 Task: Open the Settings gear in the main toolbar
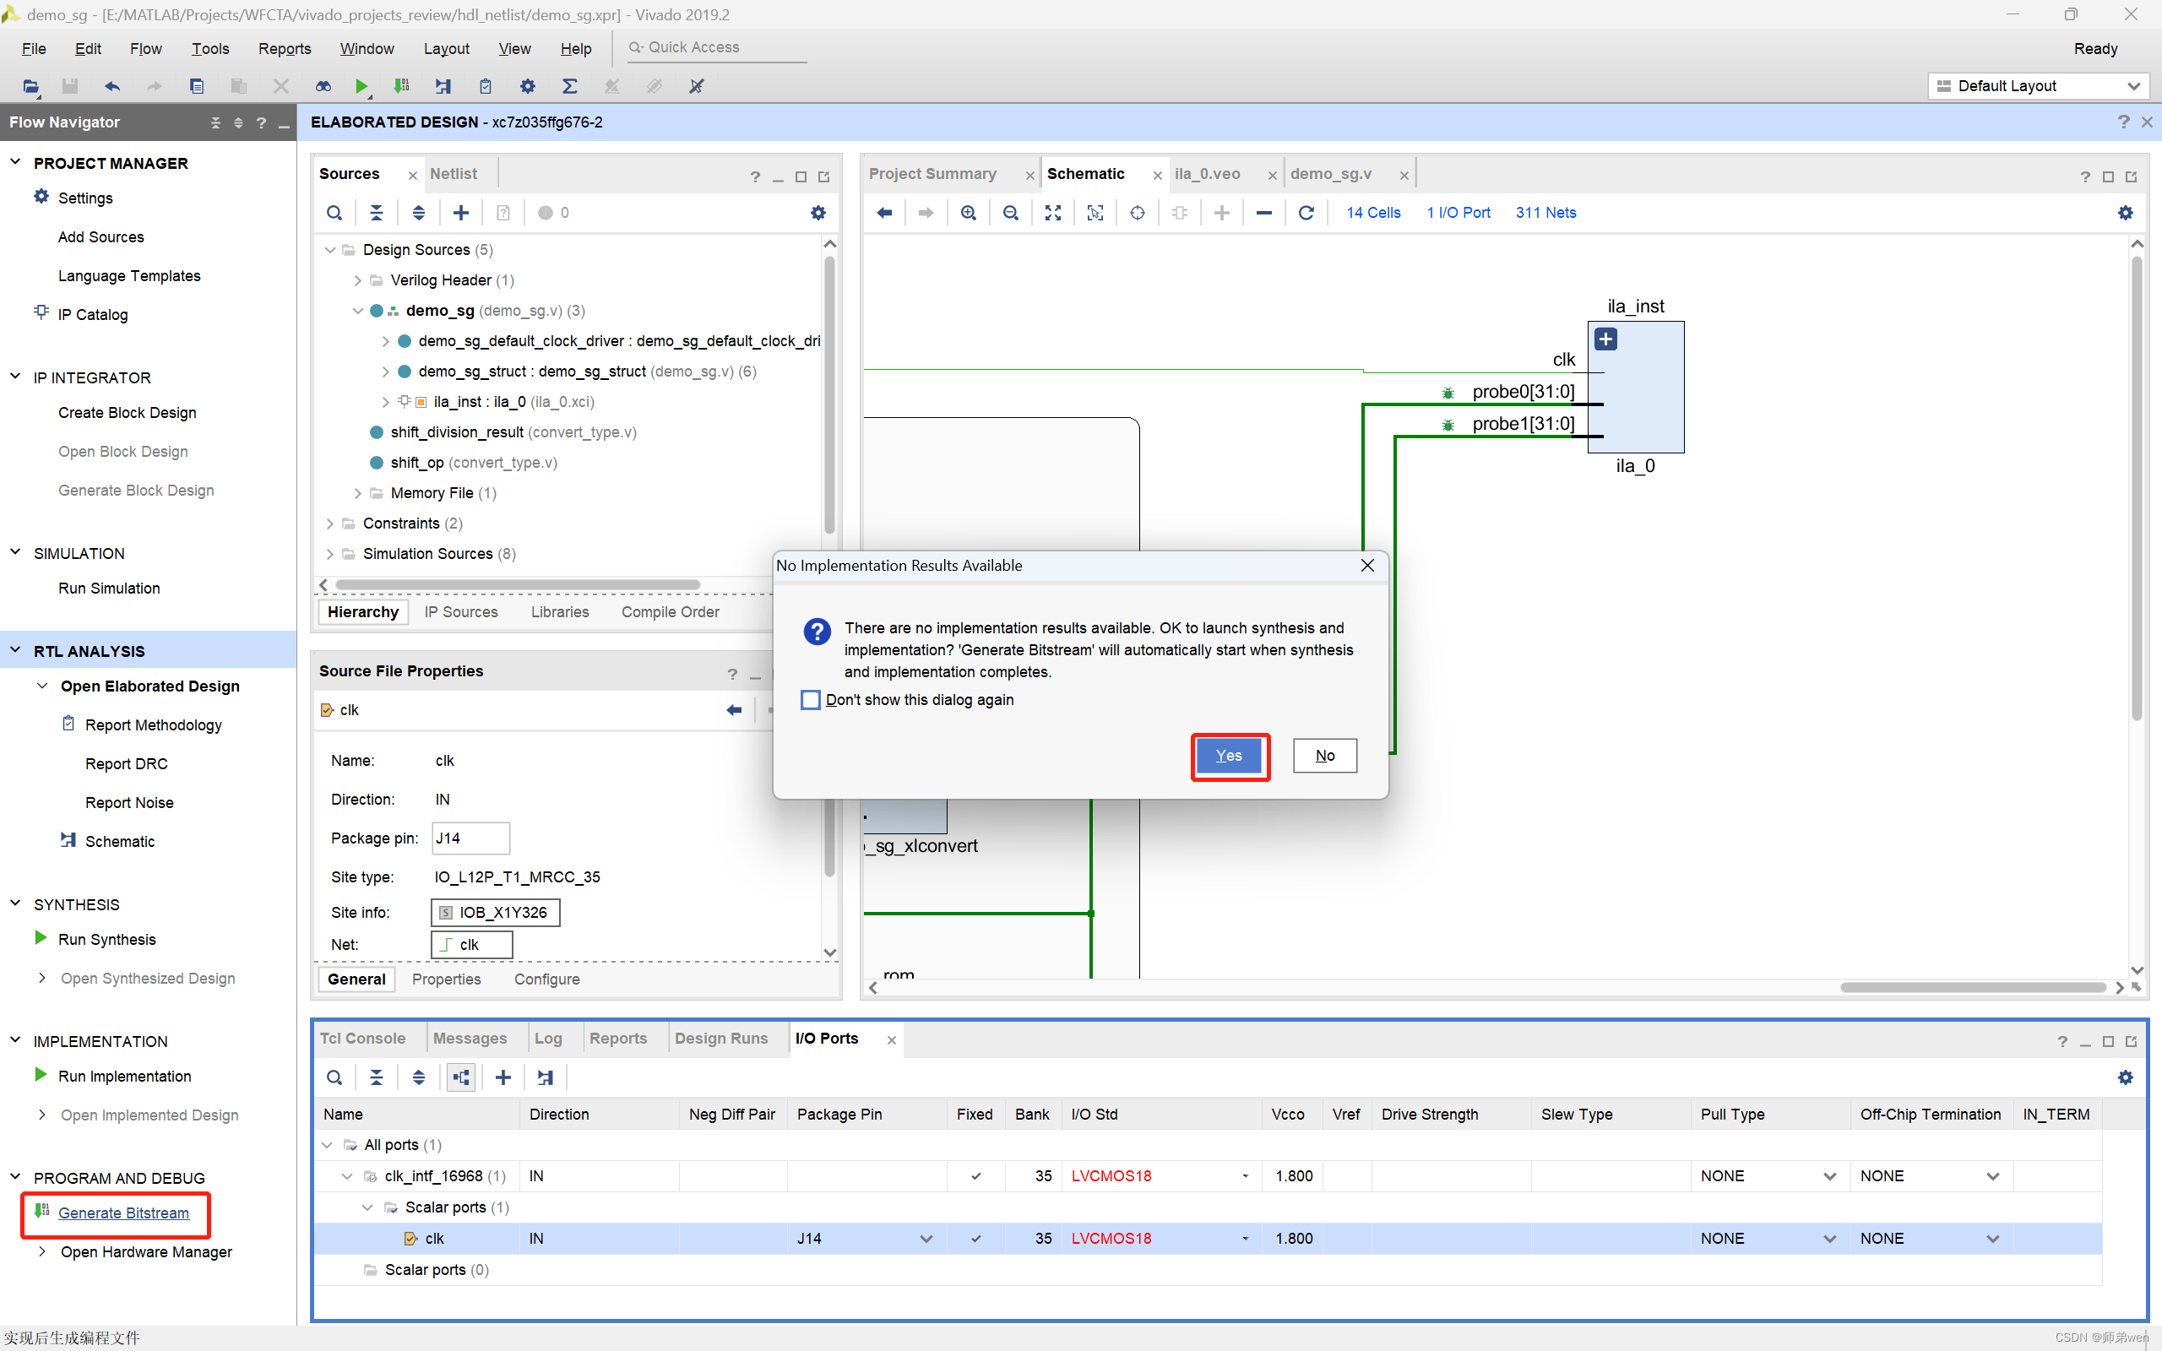(x=527, y=86)
